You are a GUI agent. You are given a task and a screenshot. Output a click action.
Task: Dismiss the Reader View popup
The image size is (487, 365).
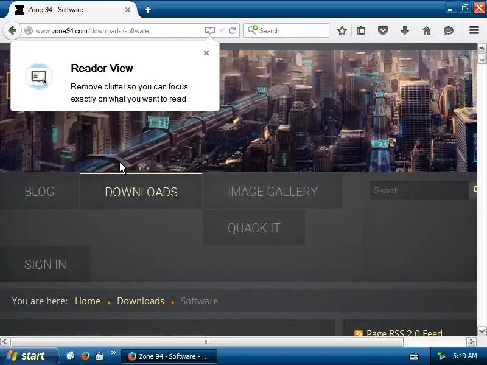(x=206, y=53)
